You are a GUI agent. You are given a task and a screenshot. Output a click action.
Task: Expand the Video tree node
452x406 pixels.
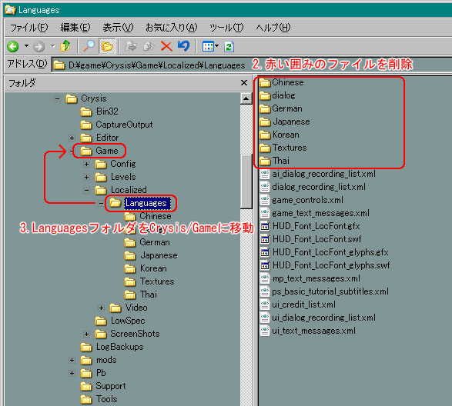pyautogui.click(x=101, y=308)
